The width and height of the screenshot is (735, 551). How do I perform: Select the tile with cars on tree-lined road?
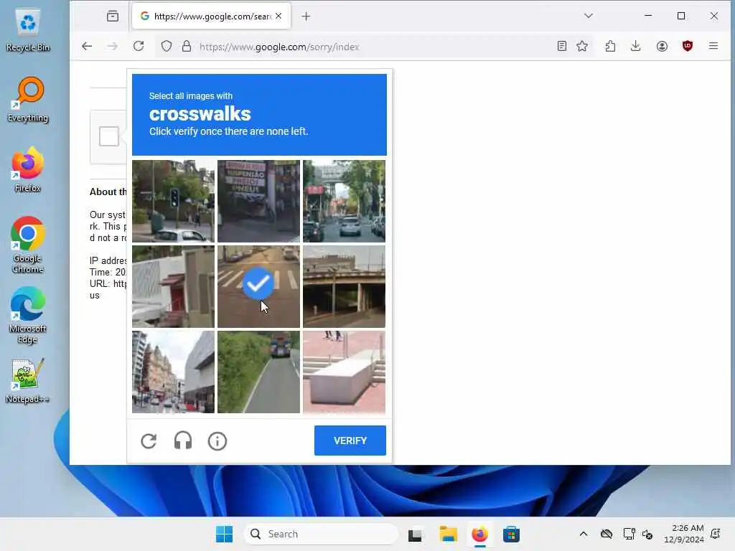(x=344, y=201)
